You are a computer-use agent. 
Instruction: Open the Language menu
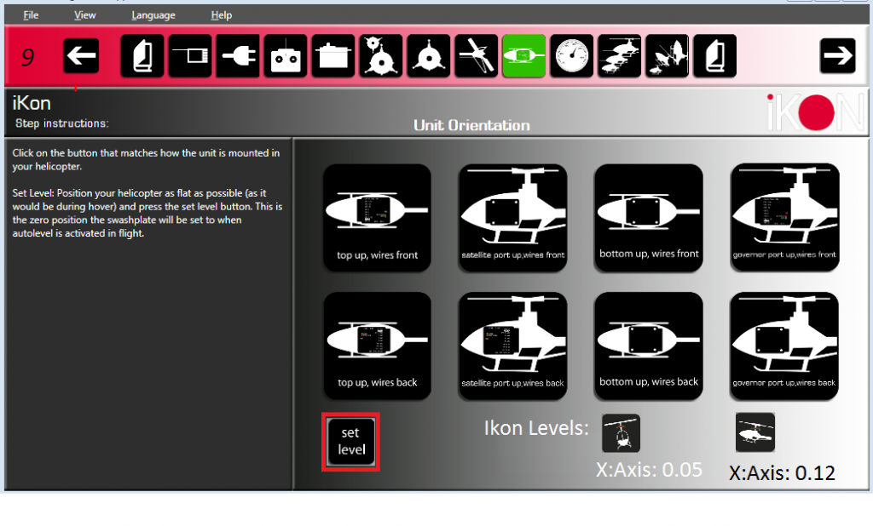click(153, 15)
